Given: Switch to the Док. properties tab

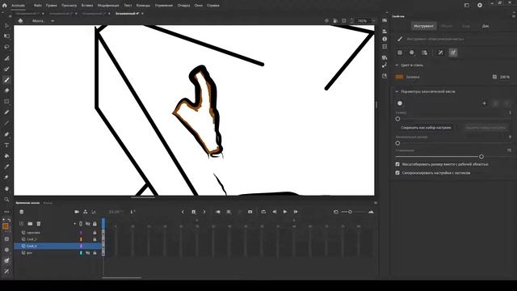Looking at the screenshot, I should pos(485,26).
